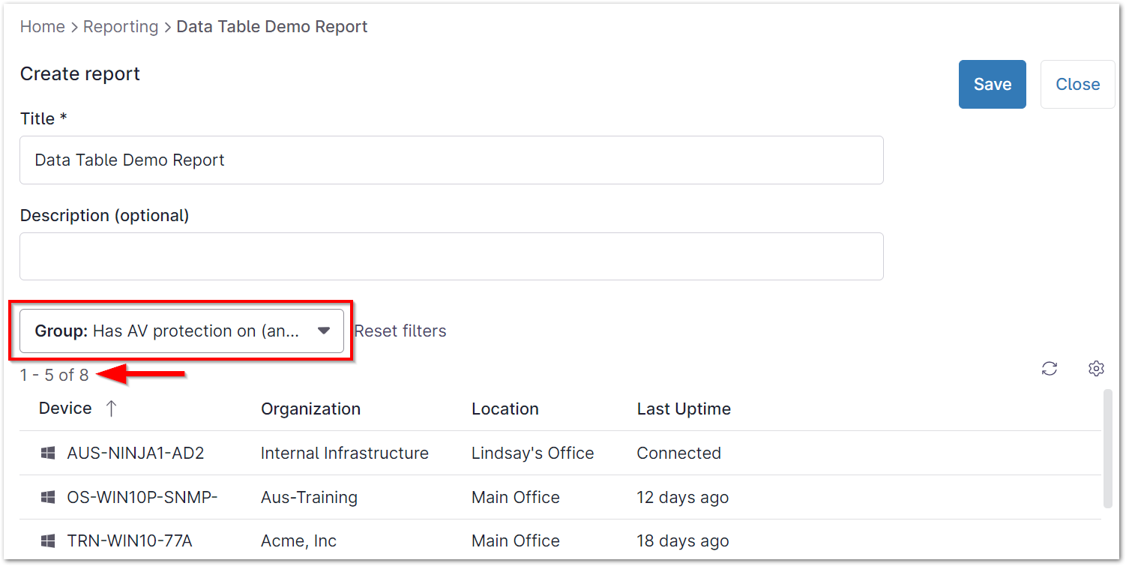Sort by the Organization column header

[310, 409]
